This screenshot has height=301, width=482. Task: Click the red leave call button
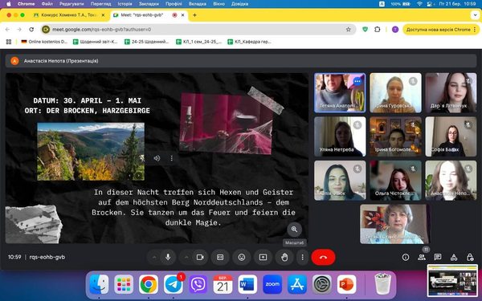(323, 257)
